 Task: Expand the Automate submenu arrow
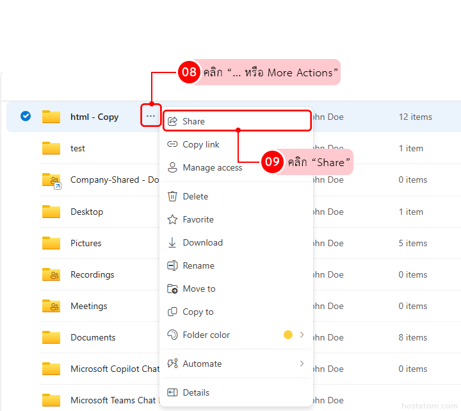302,364
